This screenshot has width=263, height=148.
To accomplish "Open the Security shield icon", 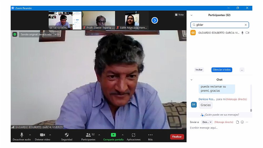I will 67,135.
